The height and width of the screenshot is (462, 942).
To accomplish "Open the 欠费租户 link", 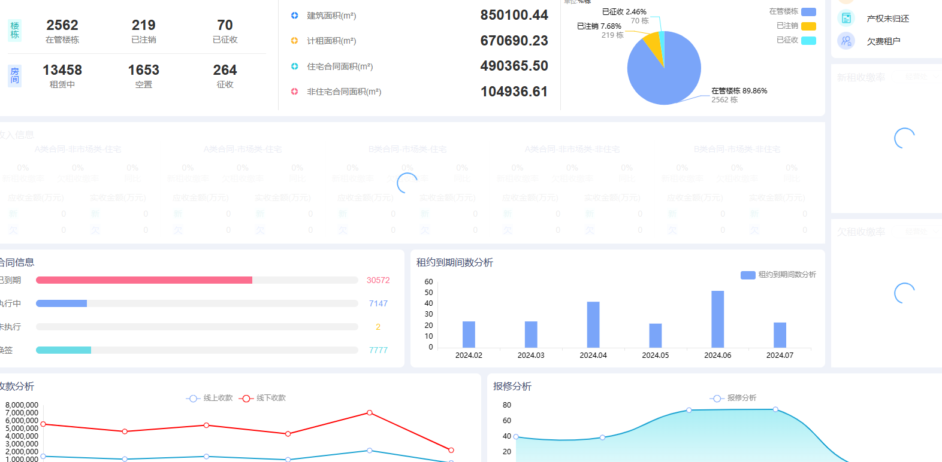I will [883, 41].
